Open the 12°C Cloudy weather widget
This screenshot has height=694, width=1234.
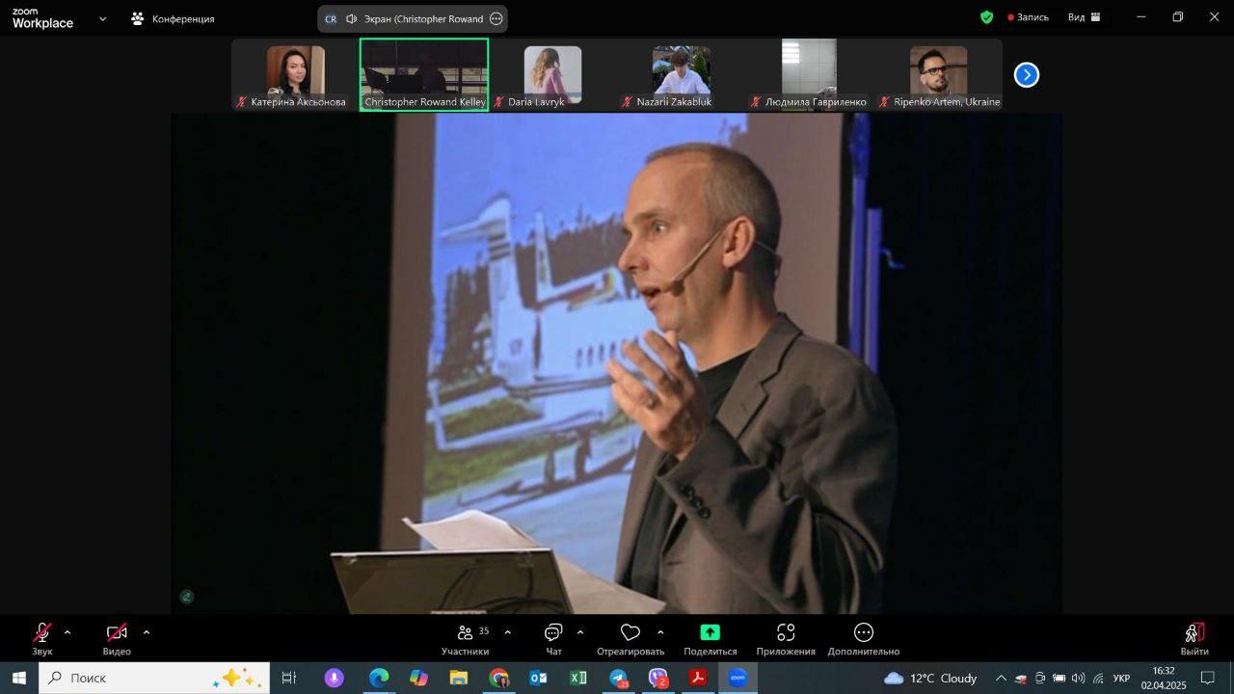pos(930,678)
